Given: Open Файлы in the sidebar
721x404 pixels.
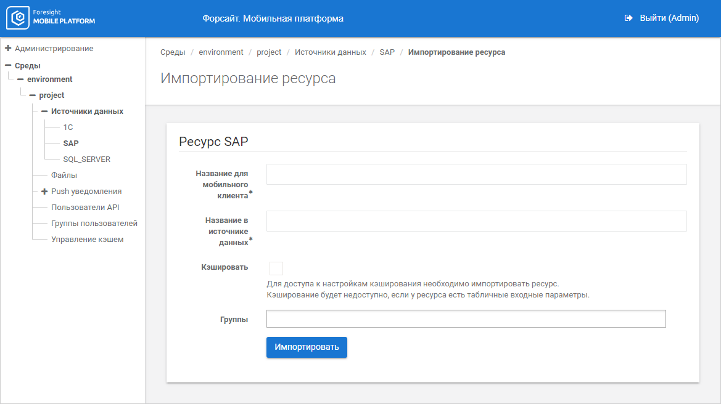Looking at the screenshot, I should (64, 176).
